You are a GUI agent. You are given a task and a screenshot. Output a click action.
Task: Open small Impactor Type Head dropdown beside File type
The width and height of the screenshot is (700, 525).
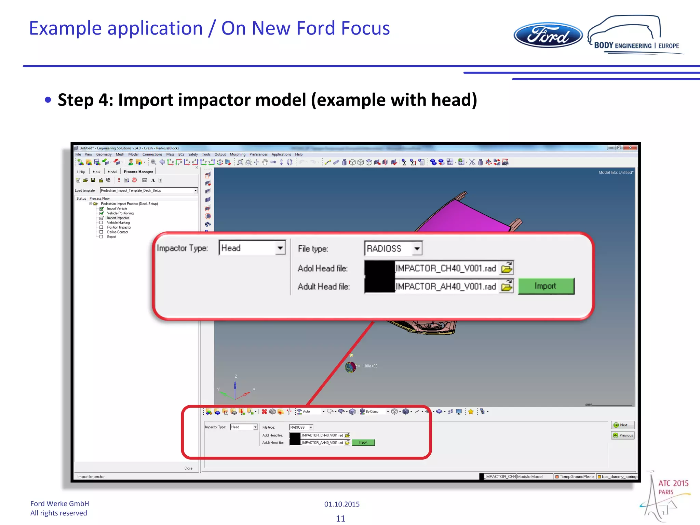(x=255, y=427)
